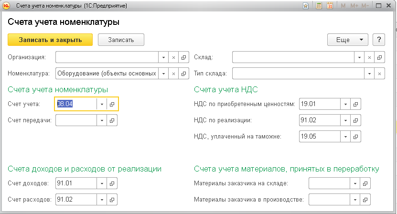The image size is (397, 214).
Task: Open the Счет учета account with the open icon
Action: point(112,104)
